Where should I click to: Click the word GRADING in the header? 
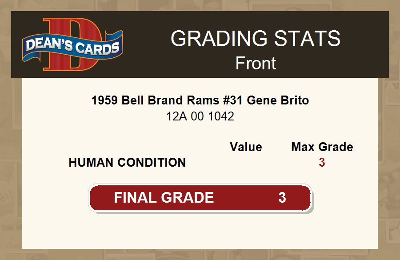tap(219, 39)
